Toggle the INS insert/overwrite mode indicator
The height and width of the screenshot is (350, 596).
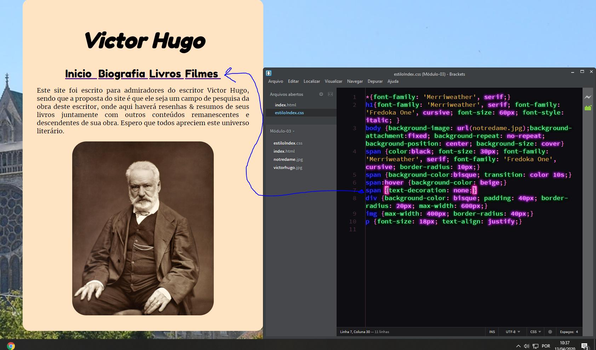492,332
